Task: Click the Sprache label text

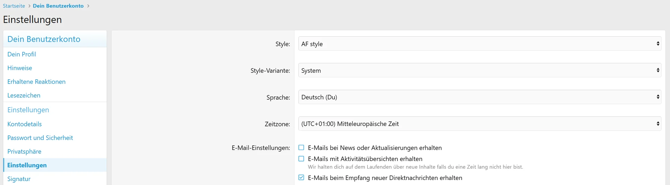Action: tap(278, 97)
